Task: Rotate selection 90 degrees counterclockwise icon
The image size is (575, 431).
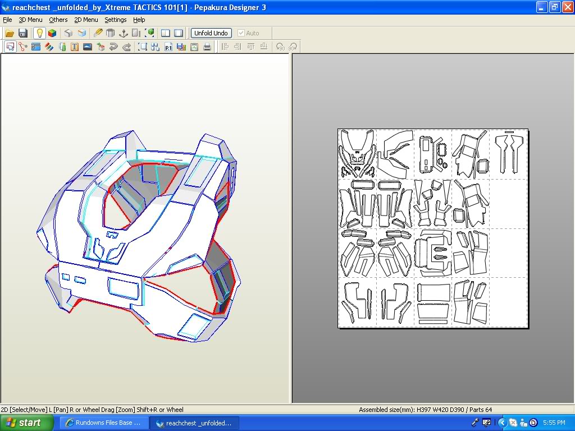Action: click(280, 47)
